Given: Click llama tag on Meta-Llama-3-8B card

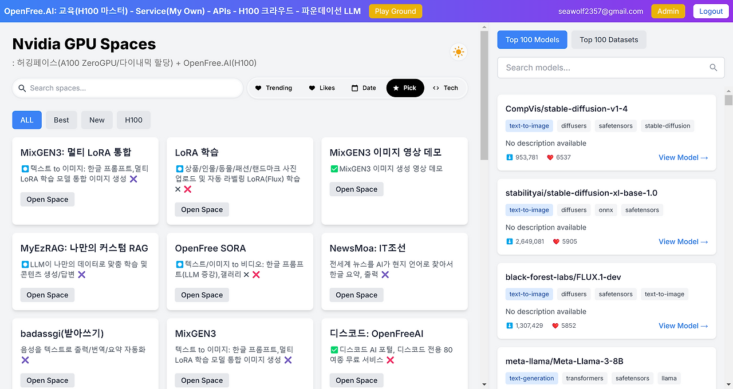Looking at the screenshot, I should coord(669,378).
